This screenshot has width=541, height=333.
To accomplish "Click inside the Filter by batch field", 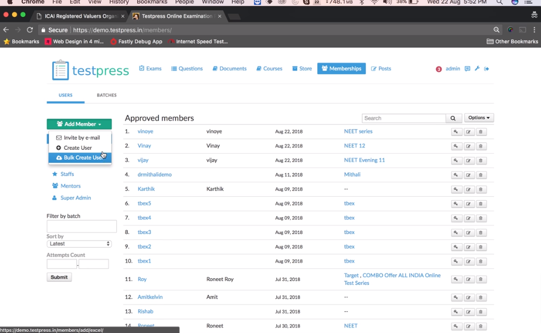I will coord(81,226).
